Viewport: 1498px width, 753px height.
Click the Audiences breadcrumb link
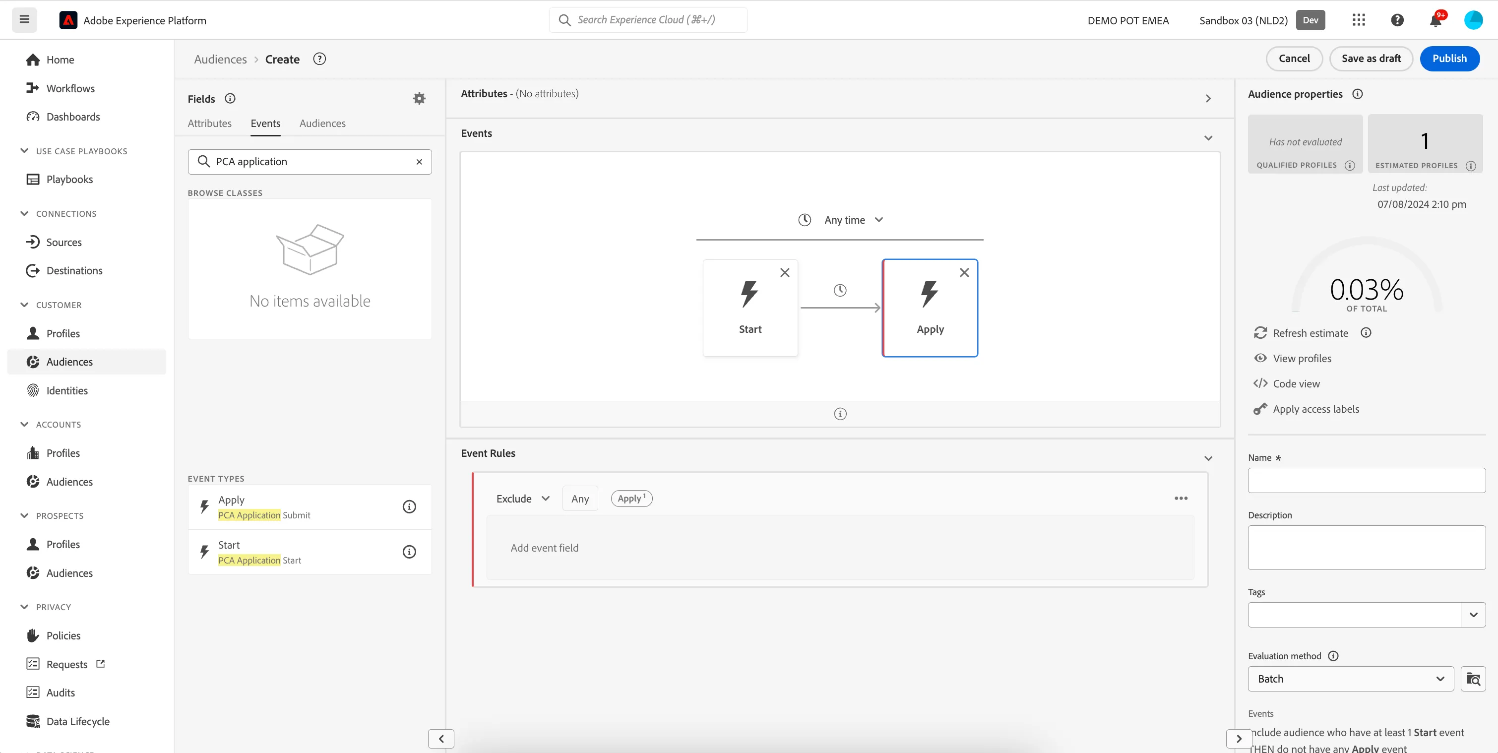(x=220, y=60)
